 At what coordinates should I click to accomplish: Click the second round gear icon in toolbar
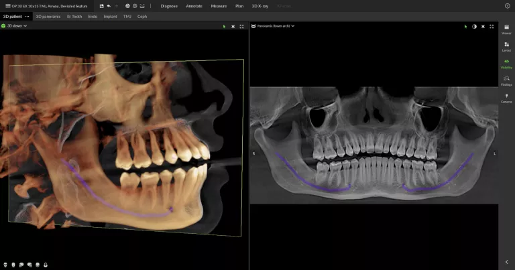coord(135,6)
